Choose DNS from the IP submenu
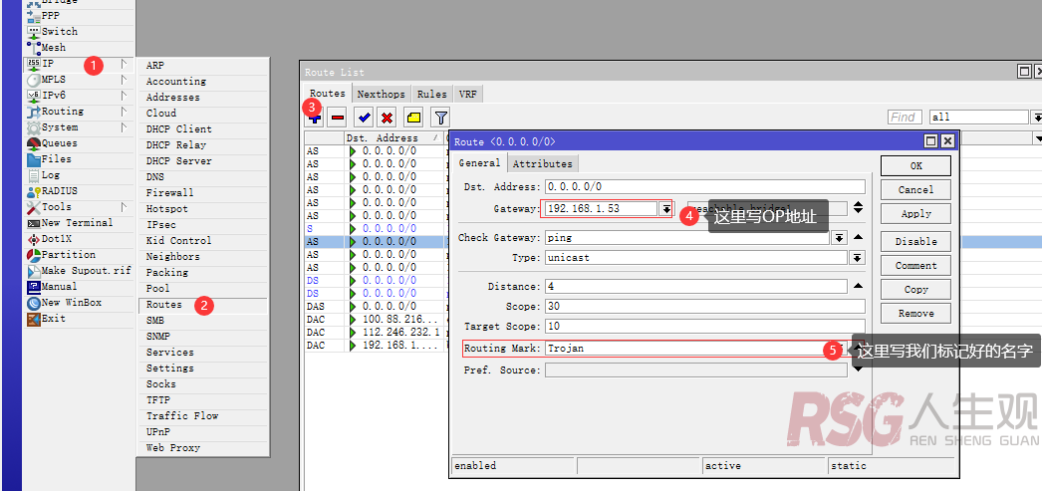Image resolution: width=1042 pixels, height=491 pixels. [202, 176]
